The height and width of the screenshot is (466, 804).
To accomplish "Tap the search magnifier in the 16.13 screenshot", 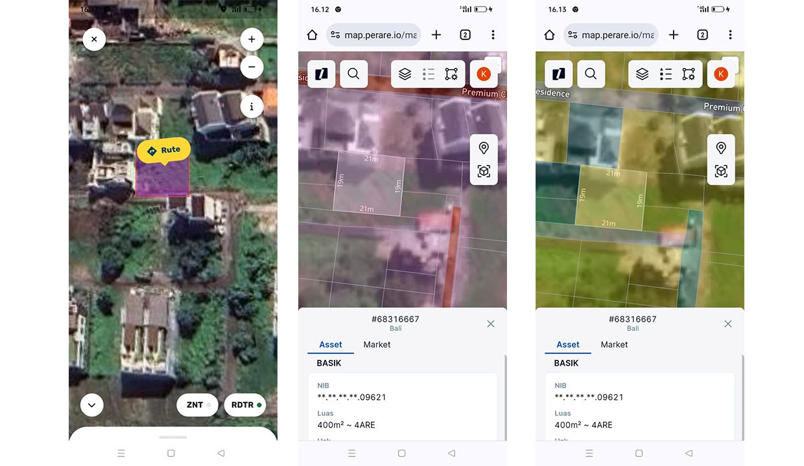I will (x=591, y=74).
